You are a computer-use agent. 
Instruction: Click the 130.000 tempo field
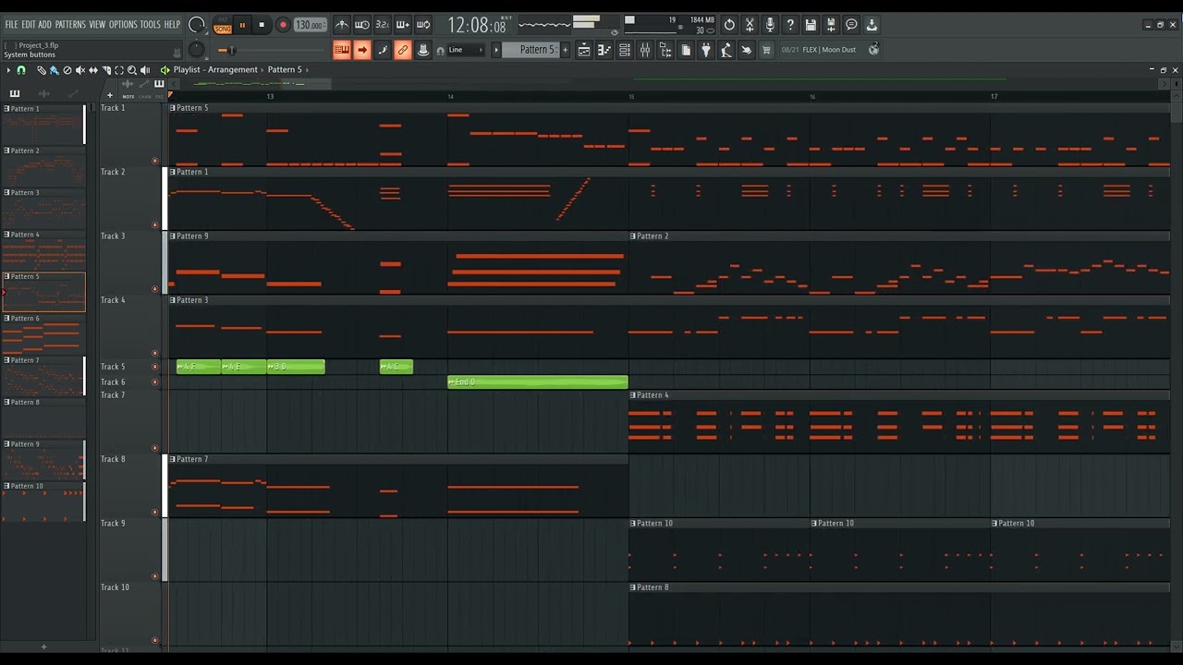[x=311, y=25]
